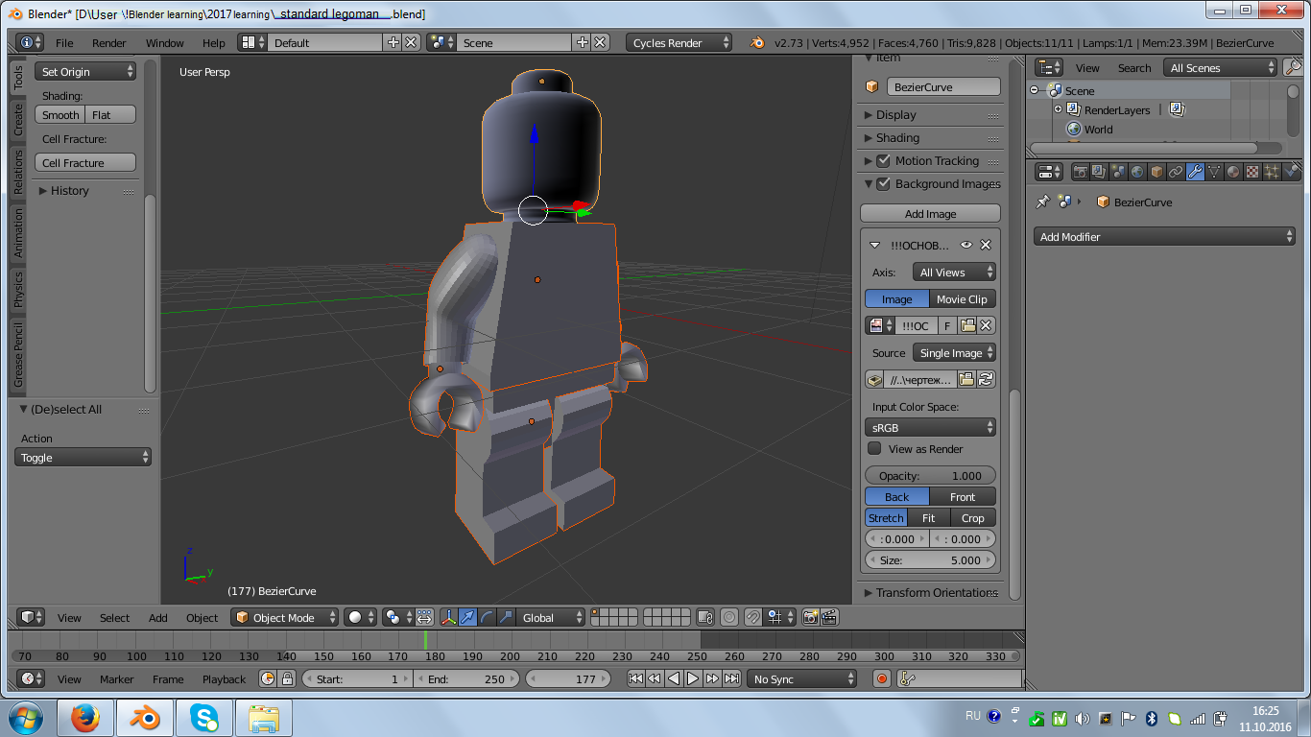The height and width of the screenshot is (737, 1311).
Task: Enable View as Render checkbox
Action: click(x=874, y=448)
